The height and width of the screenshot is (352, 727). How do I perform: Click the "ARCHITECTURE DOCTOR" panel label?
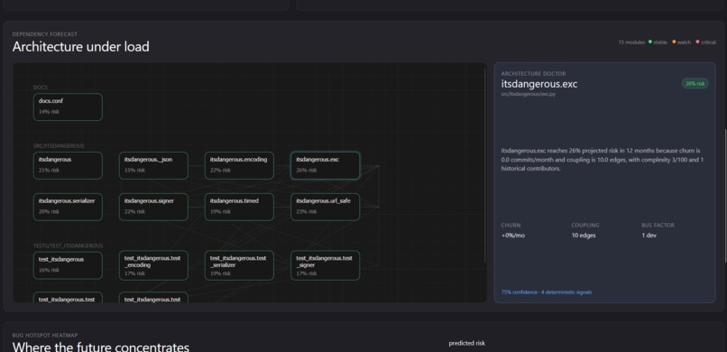[533, 74]
